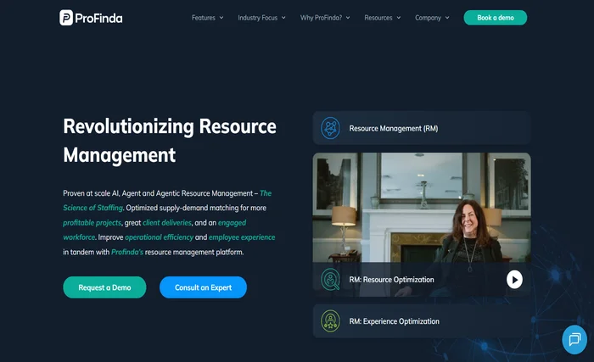Image resolution: width=594 pixels, height=362 pixels.
Task: Click the client deliveries text
Action: click(167, 223)
